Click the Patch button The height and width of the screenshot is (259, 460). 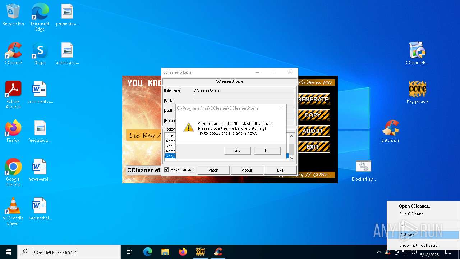point(213,170)
